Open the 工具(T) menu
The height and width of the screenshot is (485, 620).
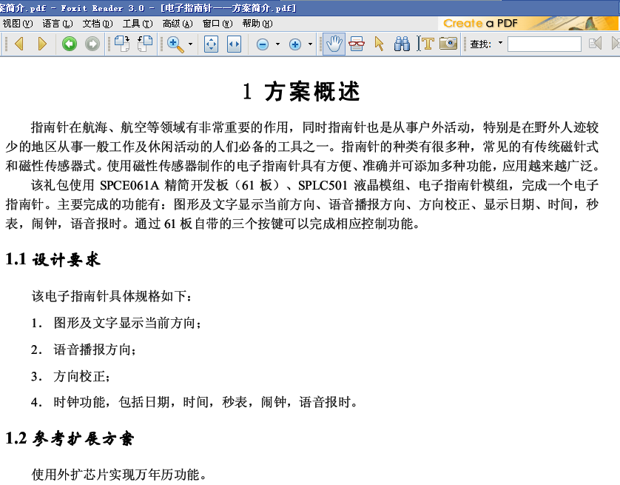(x=138, y=24)
